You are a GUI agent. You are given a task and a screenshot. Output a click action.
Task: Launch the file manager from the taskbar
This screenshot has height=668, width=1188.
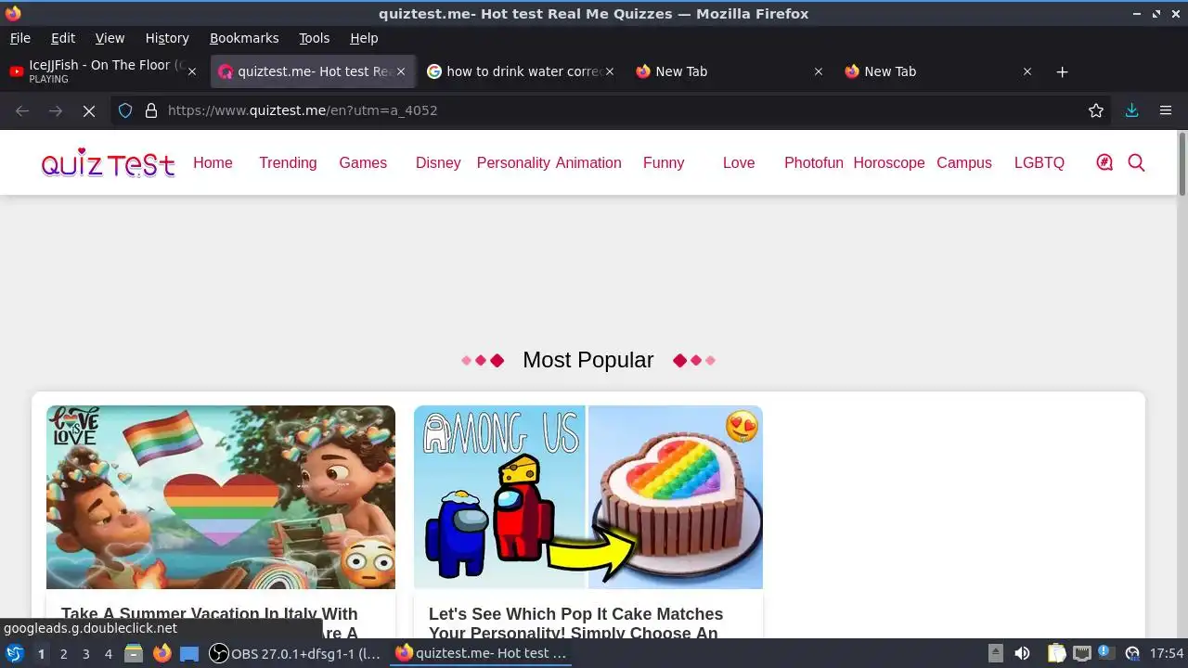[x=134, y=653]
